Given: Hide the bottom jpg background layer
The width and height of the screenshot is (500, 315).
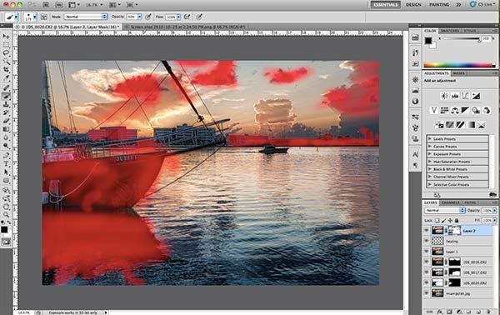Looking at the screenshot, I should (427, 293).
